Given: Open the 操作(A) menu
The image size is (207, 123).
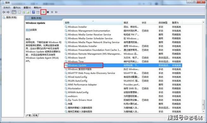Looking at the screenshot, I should coord(17,8).
